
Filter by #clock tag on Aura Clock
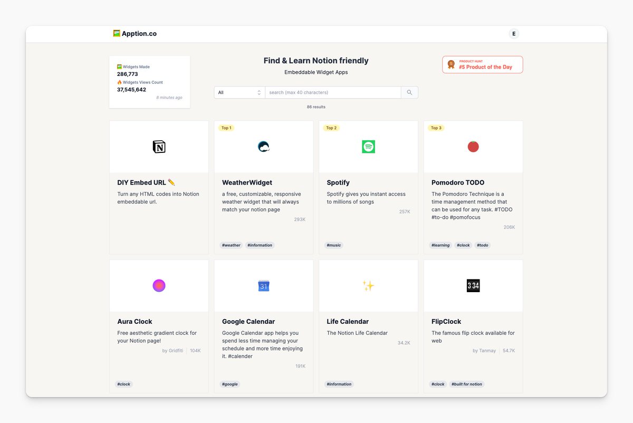coord(124,384)
